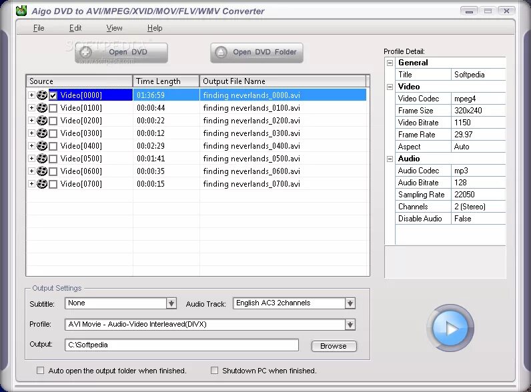Viewport: 531px width, 392px height.
Task: Click the film reel icon for Video[0200]
Action: tap(42, 121)
